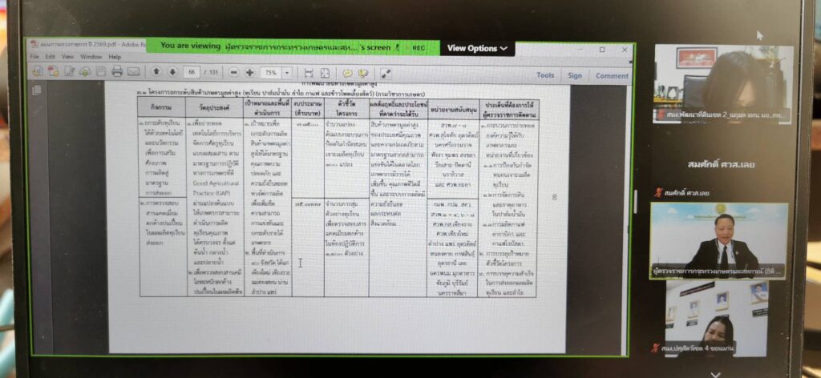The width and height of the screenshot is (821, 378).
Task: Expand the 75% zoom level dropdown arrow
Action: pos(288,73)
